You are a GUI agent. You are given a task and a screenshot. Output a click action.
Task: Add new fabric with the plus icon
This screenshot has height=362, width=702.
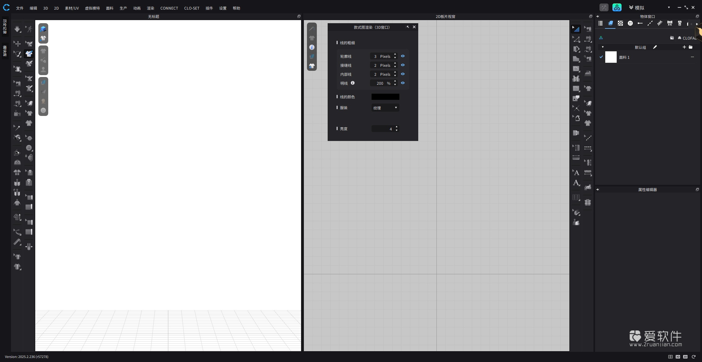[684, 47]
